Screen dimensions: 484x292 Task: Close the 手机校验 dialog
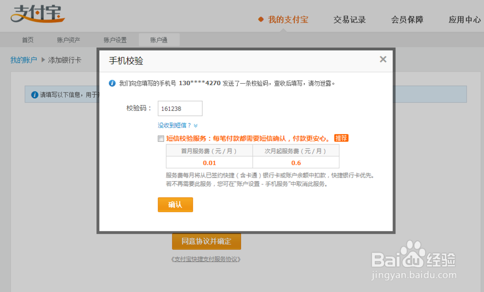click(383, 59)
